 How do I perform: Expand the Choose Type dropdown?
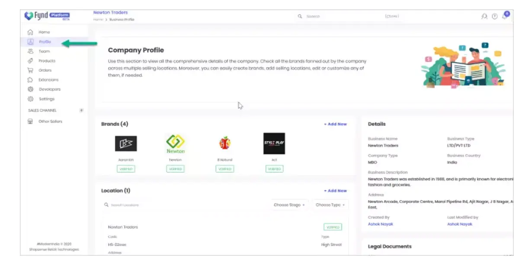(x=330, y=205)
